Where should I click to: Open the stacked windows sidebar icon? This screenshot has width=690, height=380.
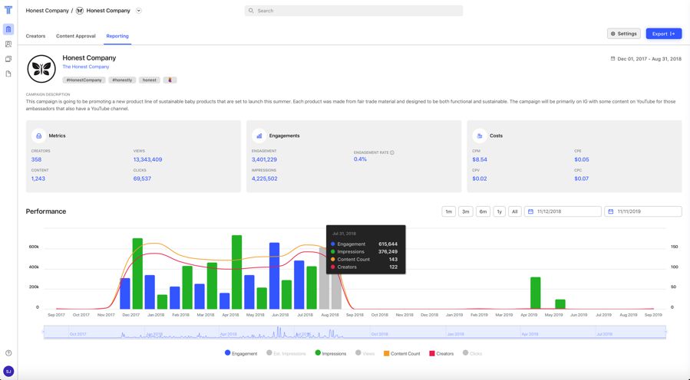pos(8,59)
